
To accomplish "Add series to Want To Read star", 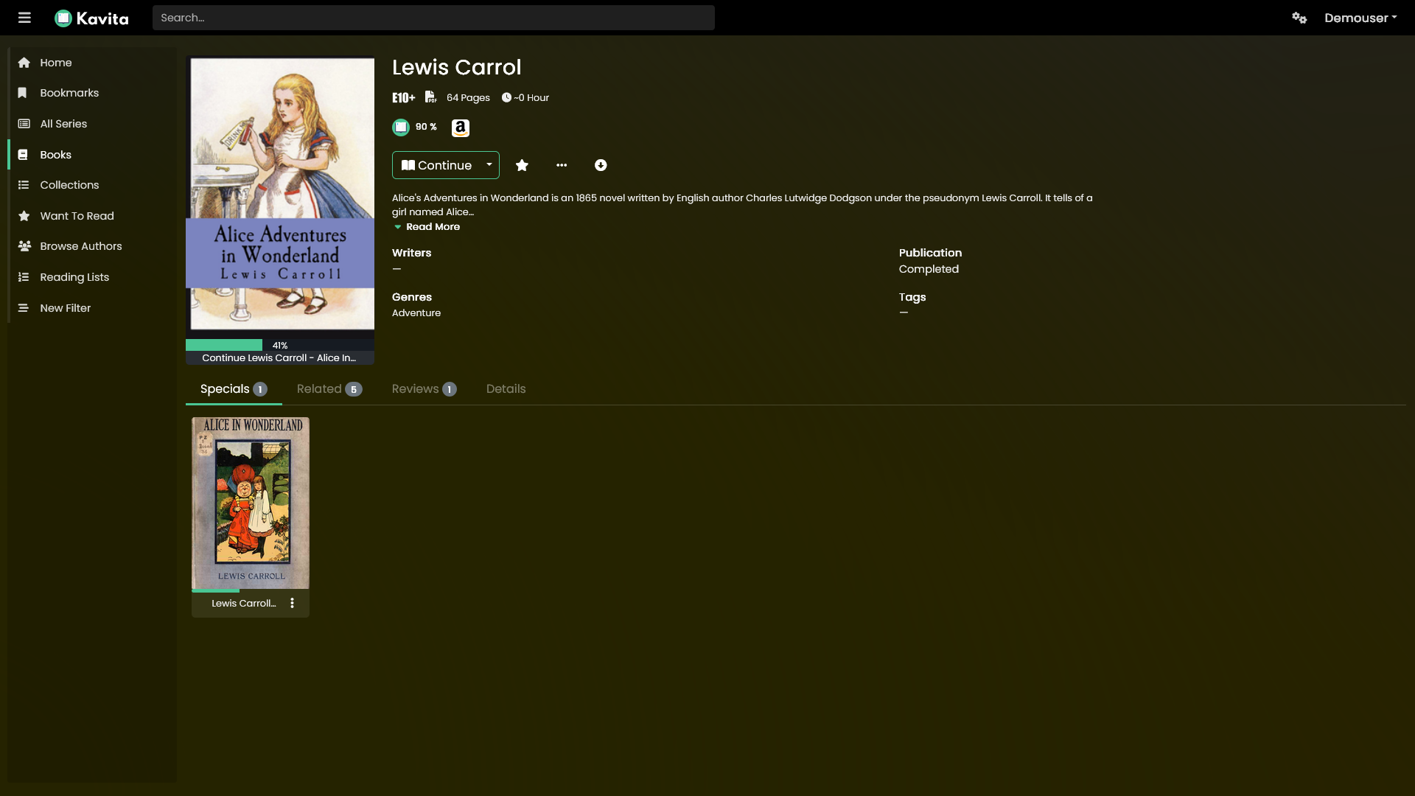I will pyautogui.click(x=522, y=165).
